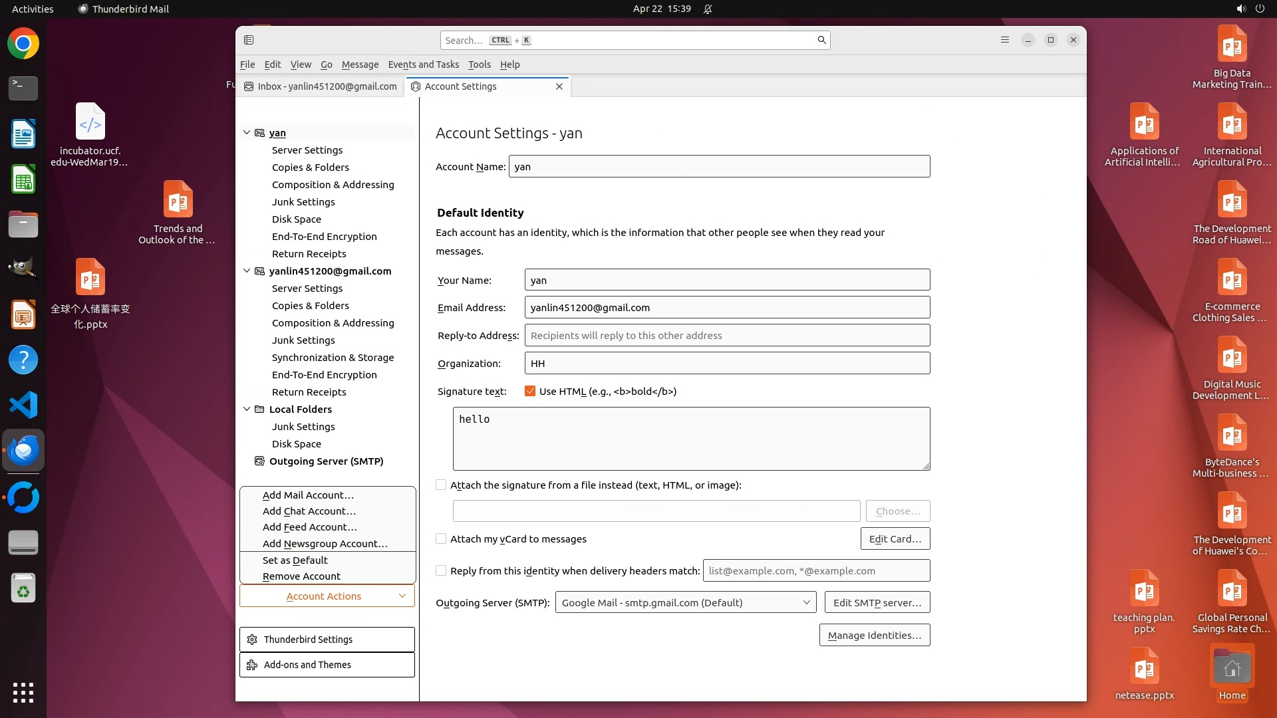Click the Add-ons and Themes puzzle icon

pyautogui.click(x=252, y=665)
